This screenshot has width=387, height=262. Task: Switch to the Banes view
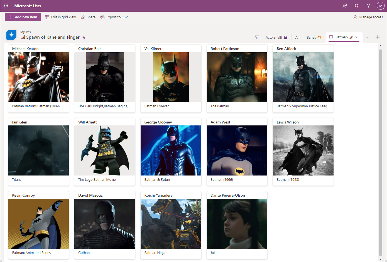pyautogui.click(x=314, y=37)
